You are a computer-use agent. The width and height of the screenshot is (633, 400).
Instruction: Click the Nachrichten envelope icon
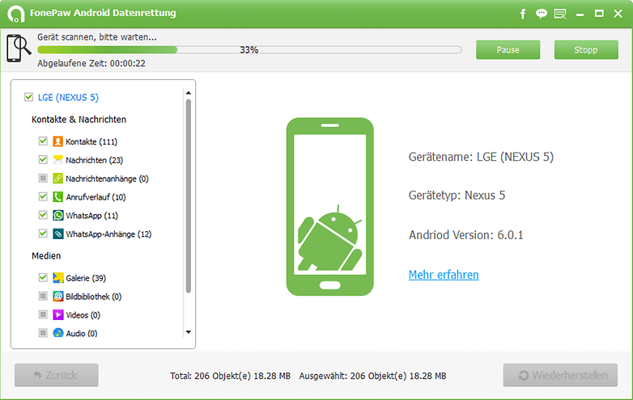57,160
